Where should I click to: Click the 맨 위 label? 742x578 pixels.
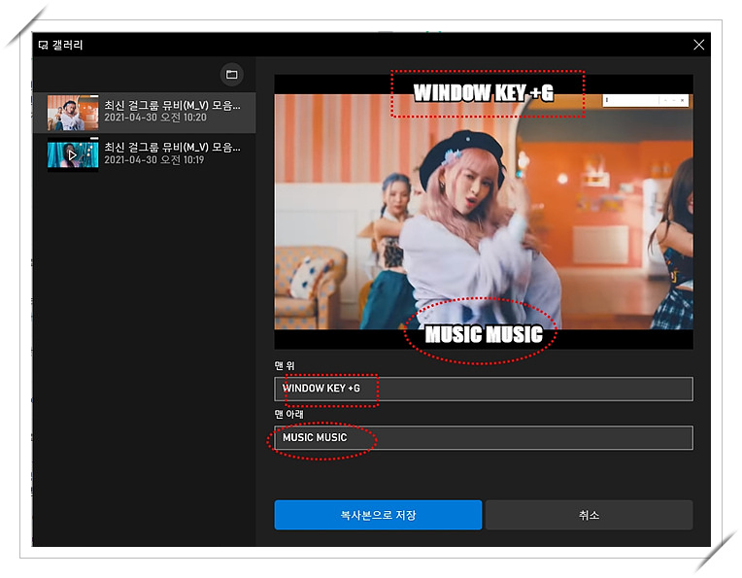(x=285, y=365)
